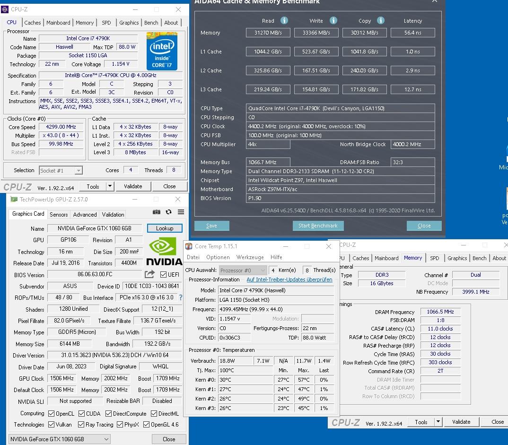Click Validate in the top CPU-Z window
This screenshot has height=445, width=508.
(x=133, y=186)
